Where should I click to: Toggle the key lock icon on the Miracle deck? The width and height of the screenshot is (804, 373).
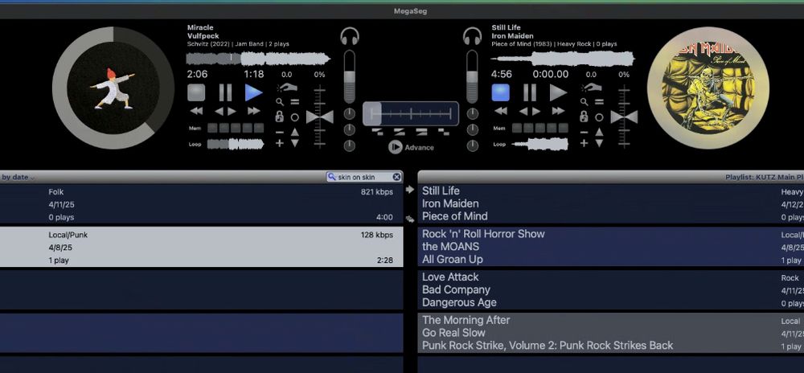point(280,117)
